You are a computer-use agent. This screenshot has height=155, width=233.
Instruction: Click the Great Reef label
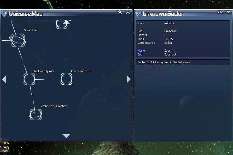(x=31, y=30)
